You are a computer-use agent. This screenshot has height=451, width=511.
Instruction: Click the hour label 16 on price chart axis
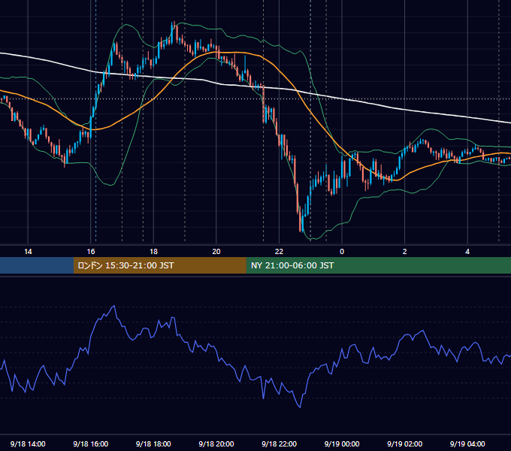pos(91,252)
